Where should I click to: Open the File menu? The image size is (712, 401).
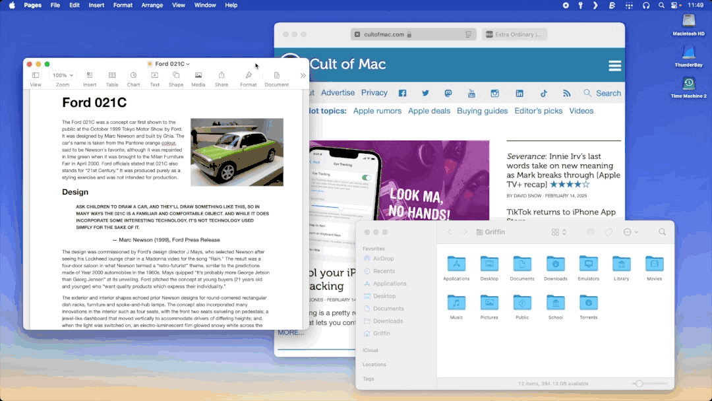(55, 5)
